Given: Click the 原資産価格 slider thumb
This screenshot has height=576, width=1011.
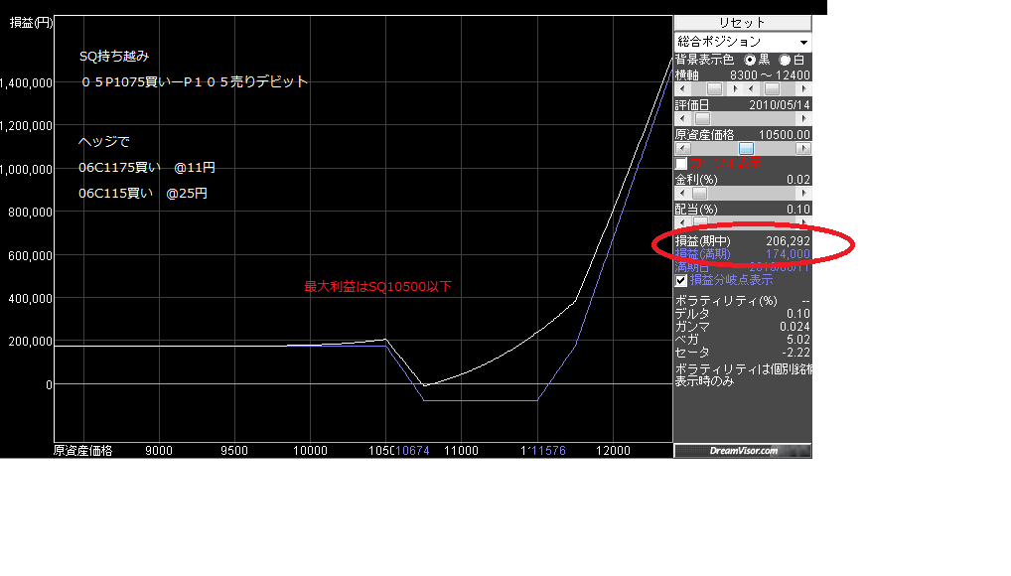Looking at the screenshot, I should (746, 149).
